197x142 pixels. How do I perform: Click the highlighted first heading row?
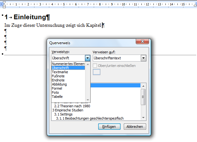(115, 86)
